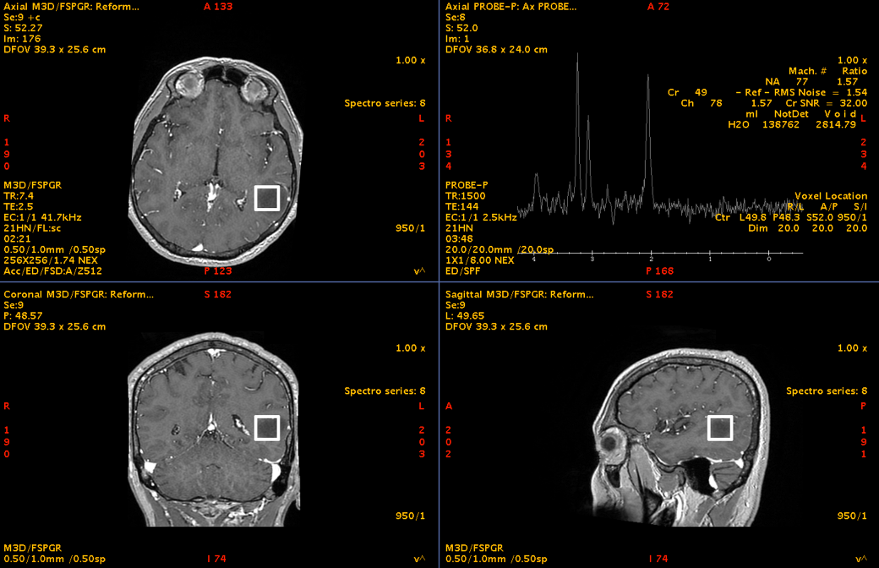Click Spectro series: 8 in axial view
This screenshot has width=879, height=568.
tap(385, 104)
